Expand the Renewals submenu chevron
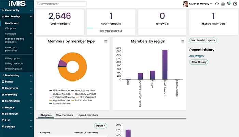The height and width of the screenshot is (137, 239). [31, 34]
